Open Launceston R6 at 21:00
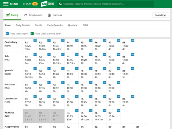172x129 pixels. pos(99,102)
